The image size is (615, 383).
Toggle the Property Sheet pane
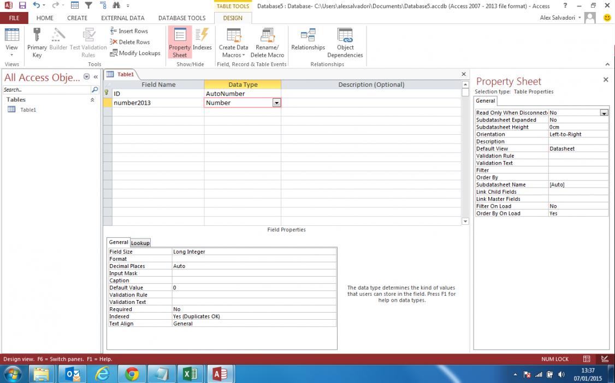pos(180,43)
